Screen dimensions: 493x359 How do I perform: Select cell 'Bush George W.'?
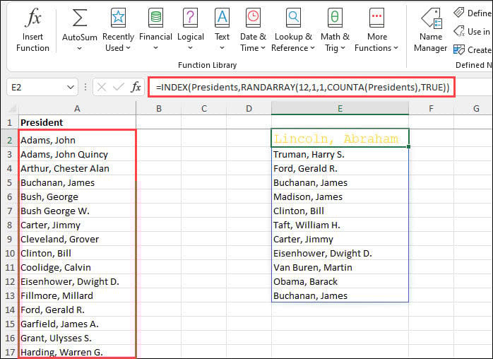tap(78, 211)
